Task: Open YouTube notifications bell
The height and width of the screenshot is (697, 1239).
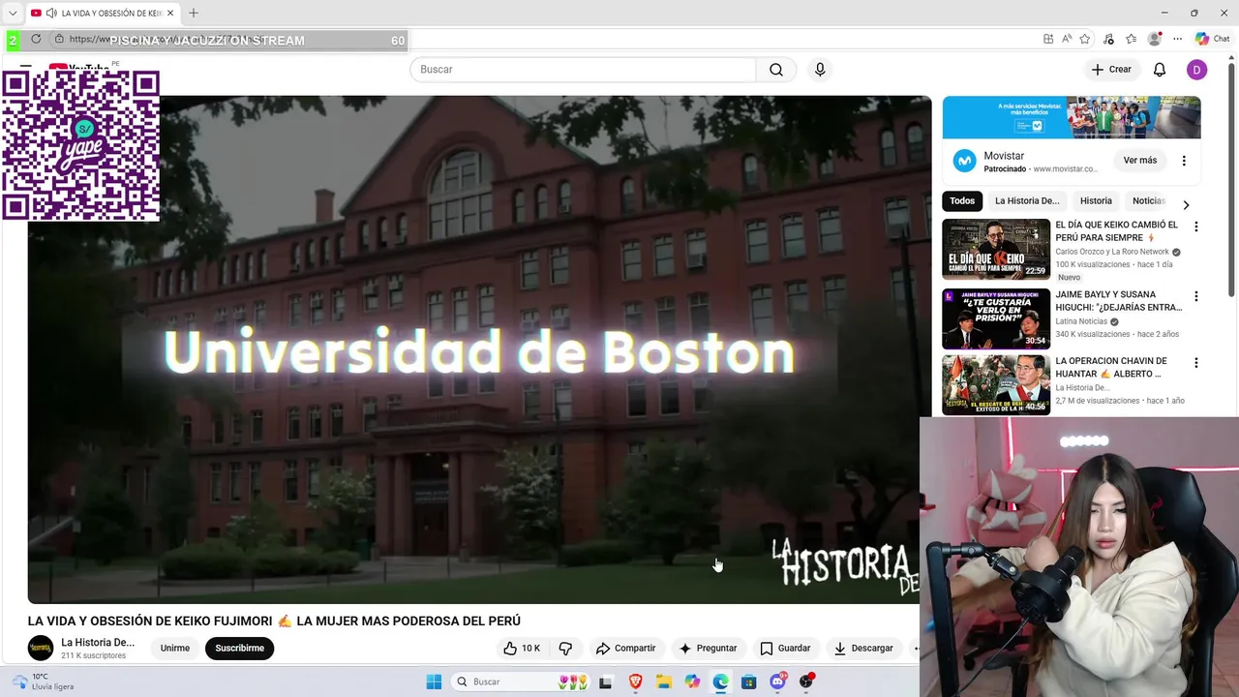Action: (x=1160, y=70)
